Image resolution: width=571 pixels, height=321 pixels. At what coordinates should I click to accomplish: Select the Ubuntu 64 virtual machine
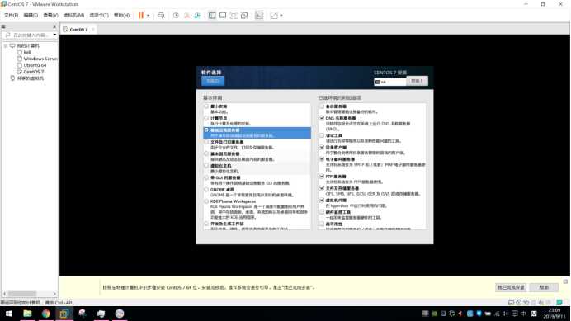[31, 65]
